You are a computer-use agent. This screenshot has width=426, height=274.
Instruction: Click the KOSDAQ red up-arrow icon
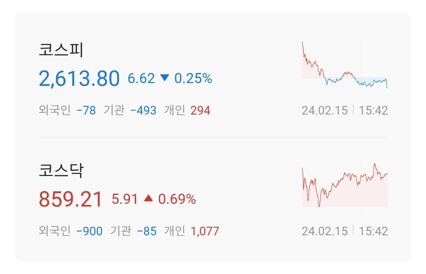(x=148, y=198)
